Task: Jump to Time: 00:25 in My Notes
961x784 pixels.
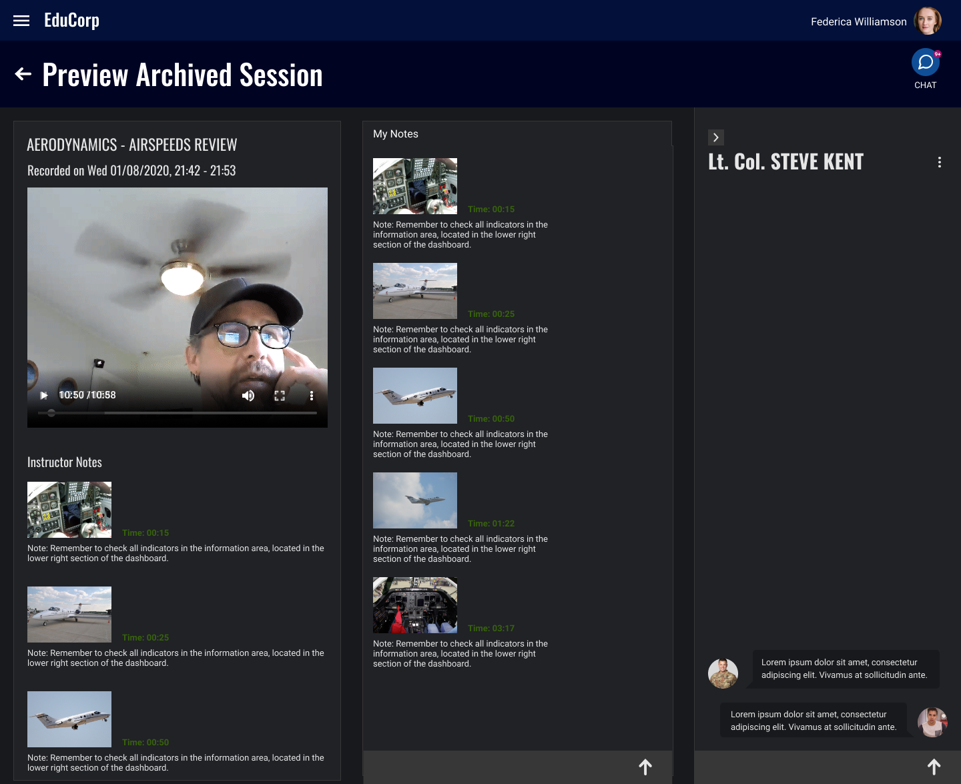Action: pos(491,314)
